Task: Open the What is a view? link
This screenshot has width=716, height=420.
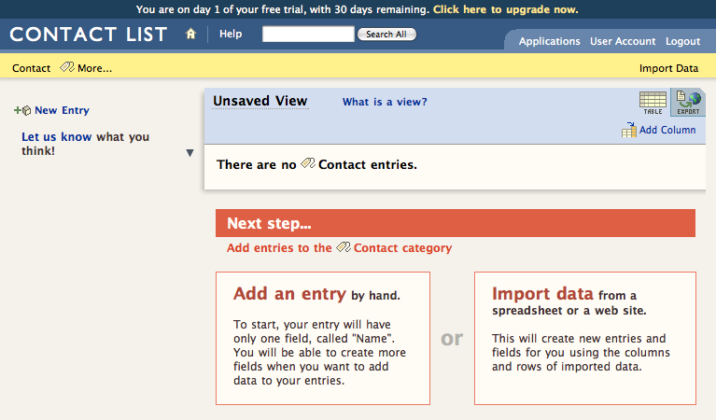Action: pyautogui.click(x=385, y=102)
